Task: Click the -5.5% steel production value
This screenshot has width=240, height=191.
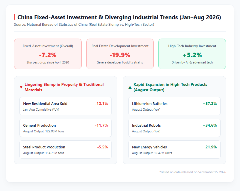Action: [x=103, y=147]
